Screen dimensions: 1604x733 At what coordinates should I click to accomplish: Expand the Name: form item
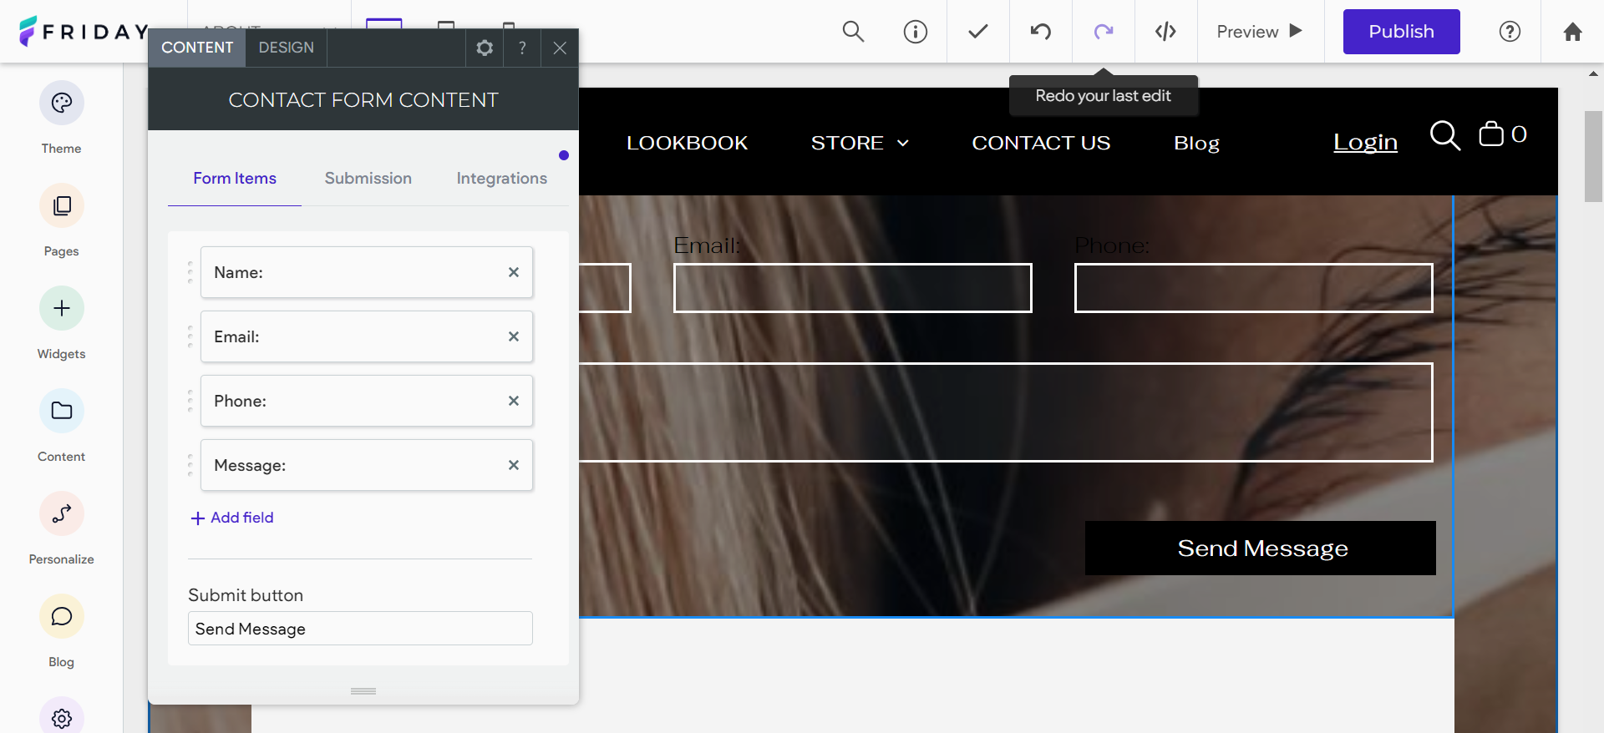click(351, 272)
